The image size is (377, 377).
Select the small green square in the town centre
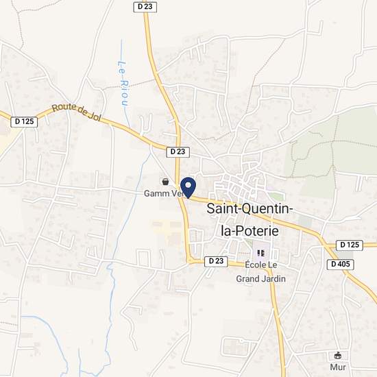coord(276,197)
